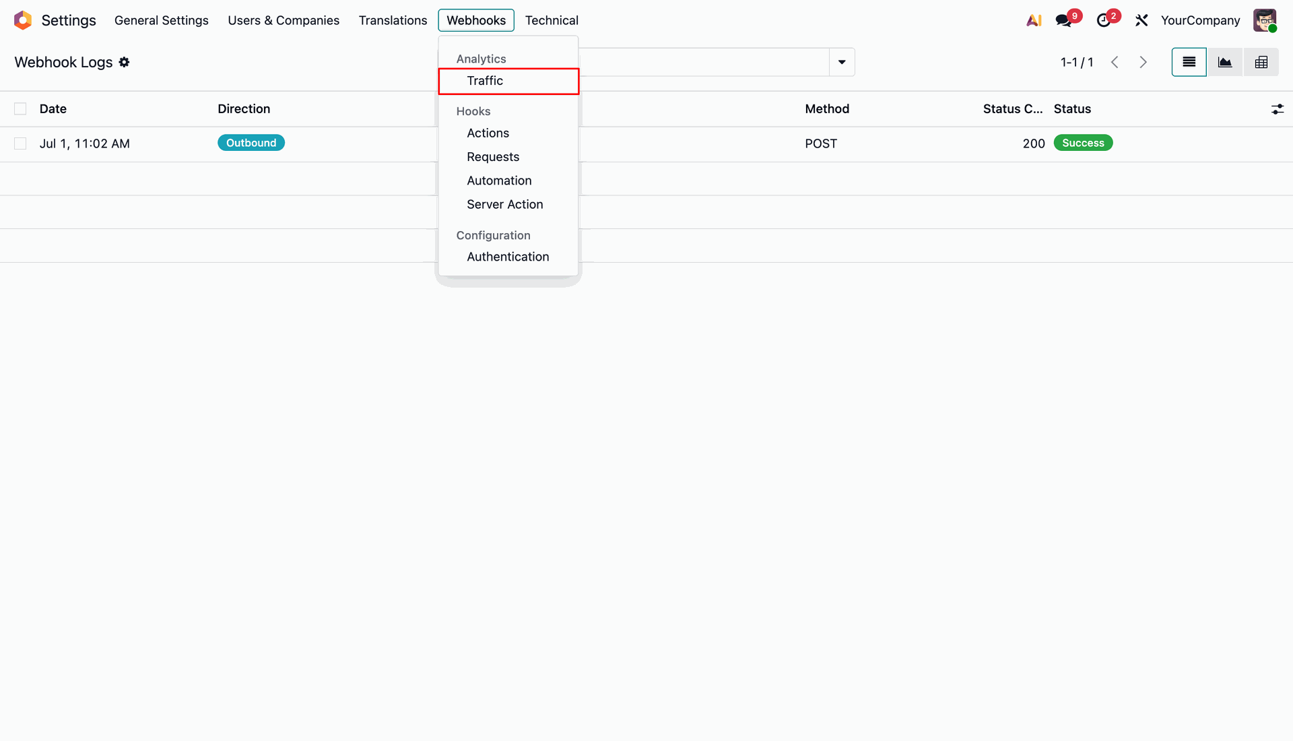Click the Jul 1, 11:02 AM date cell
The width and height of the screenshot is (1293, 741).
[x=85, y=143]
